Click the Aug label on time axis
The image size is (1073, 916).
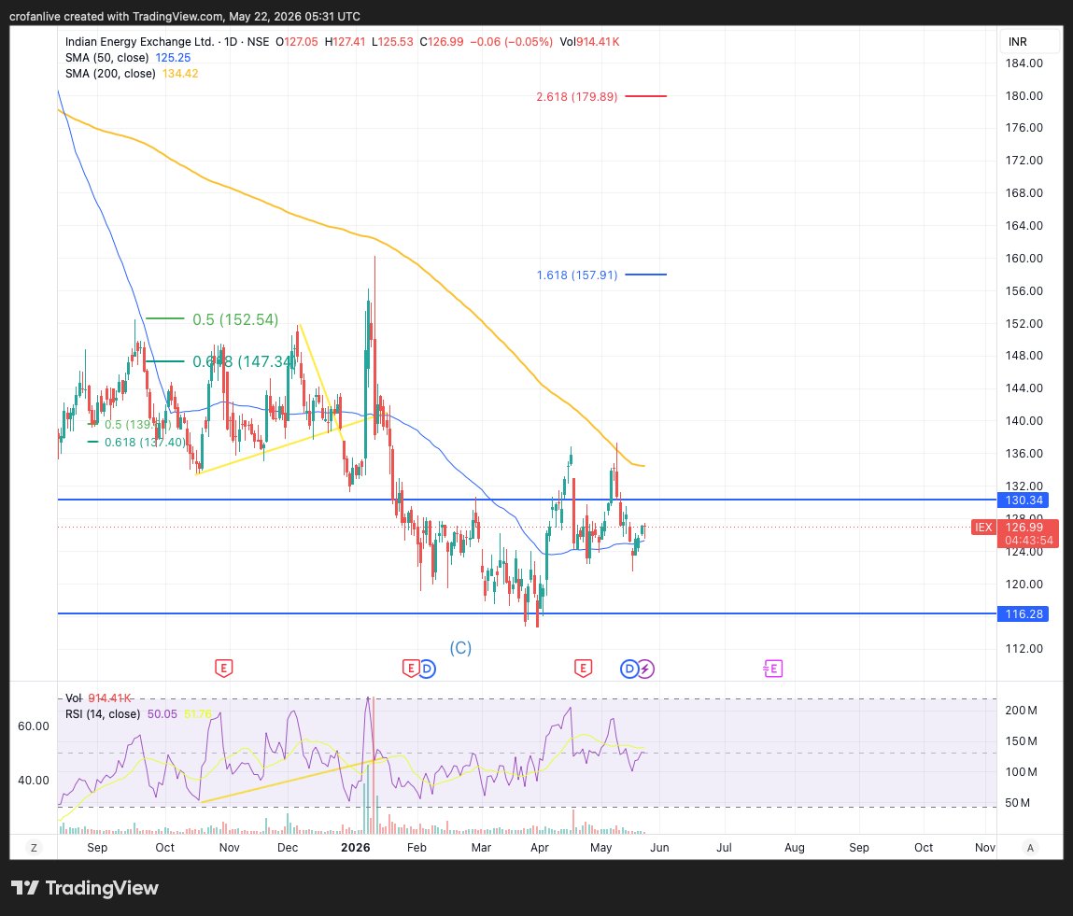coord(795,848)
